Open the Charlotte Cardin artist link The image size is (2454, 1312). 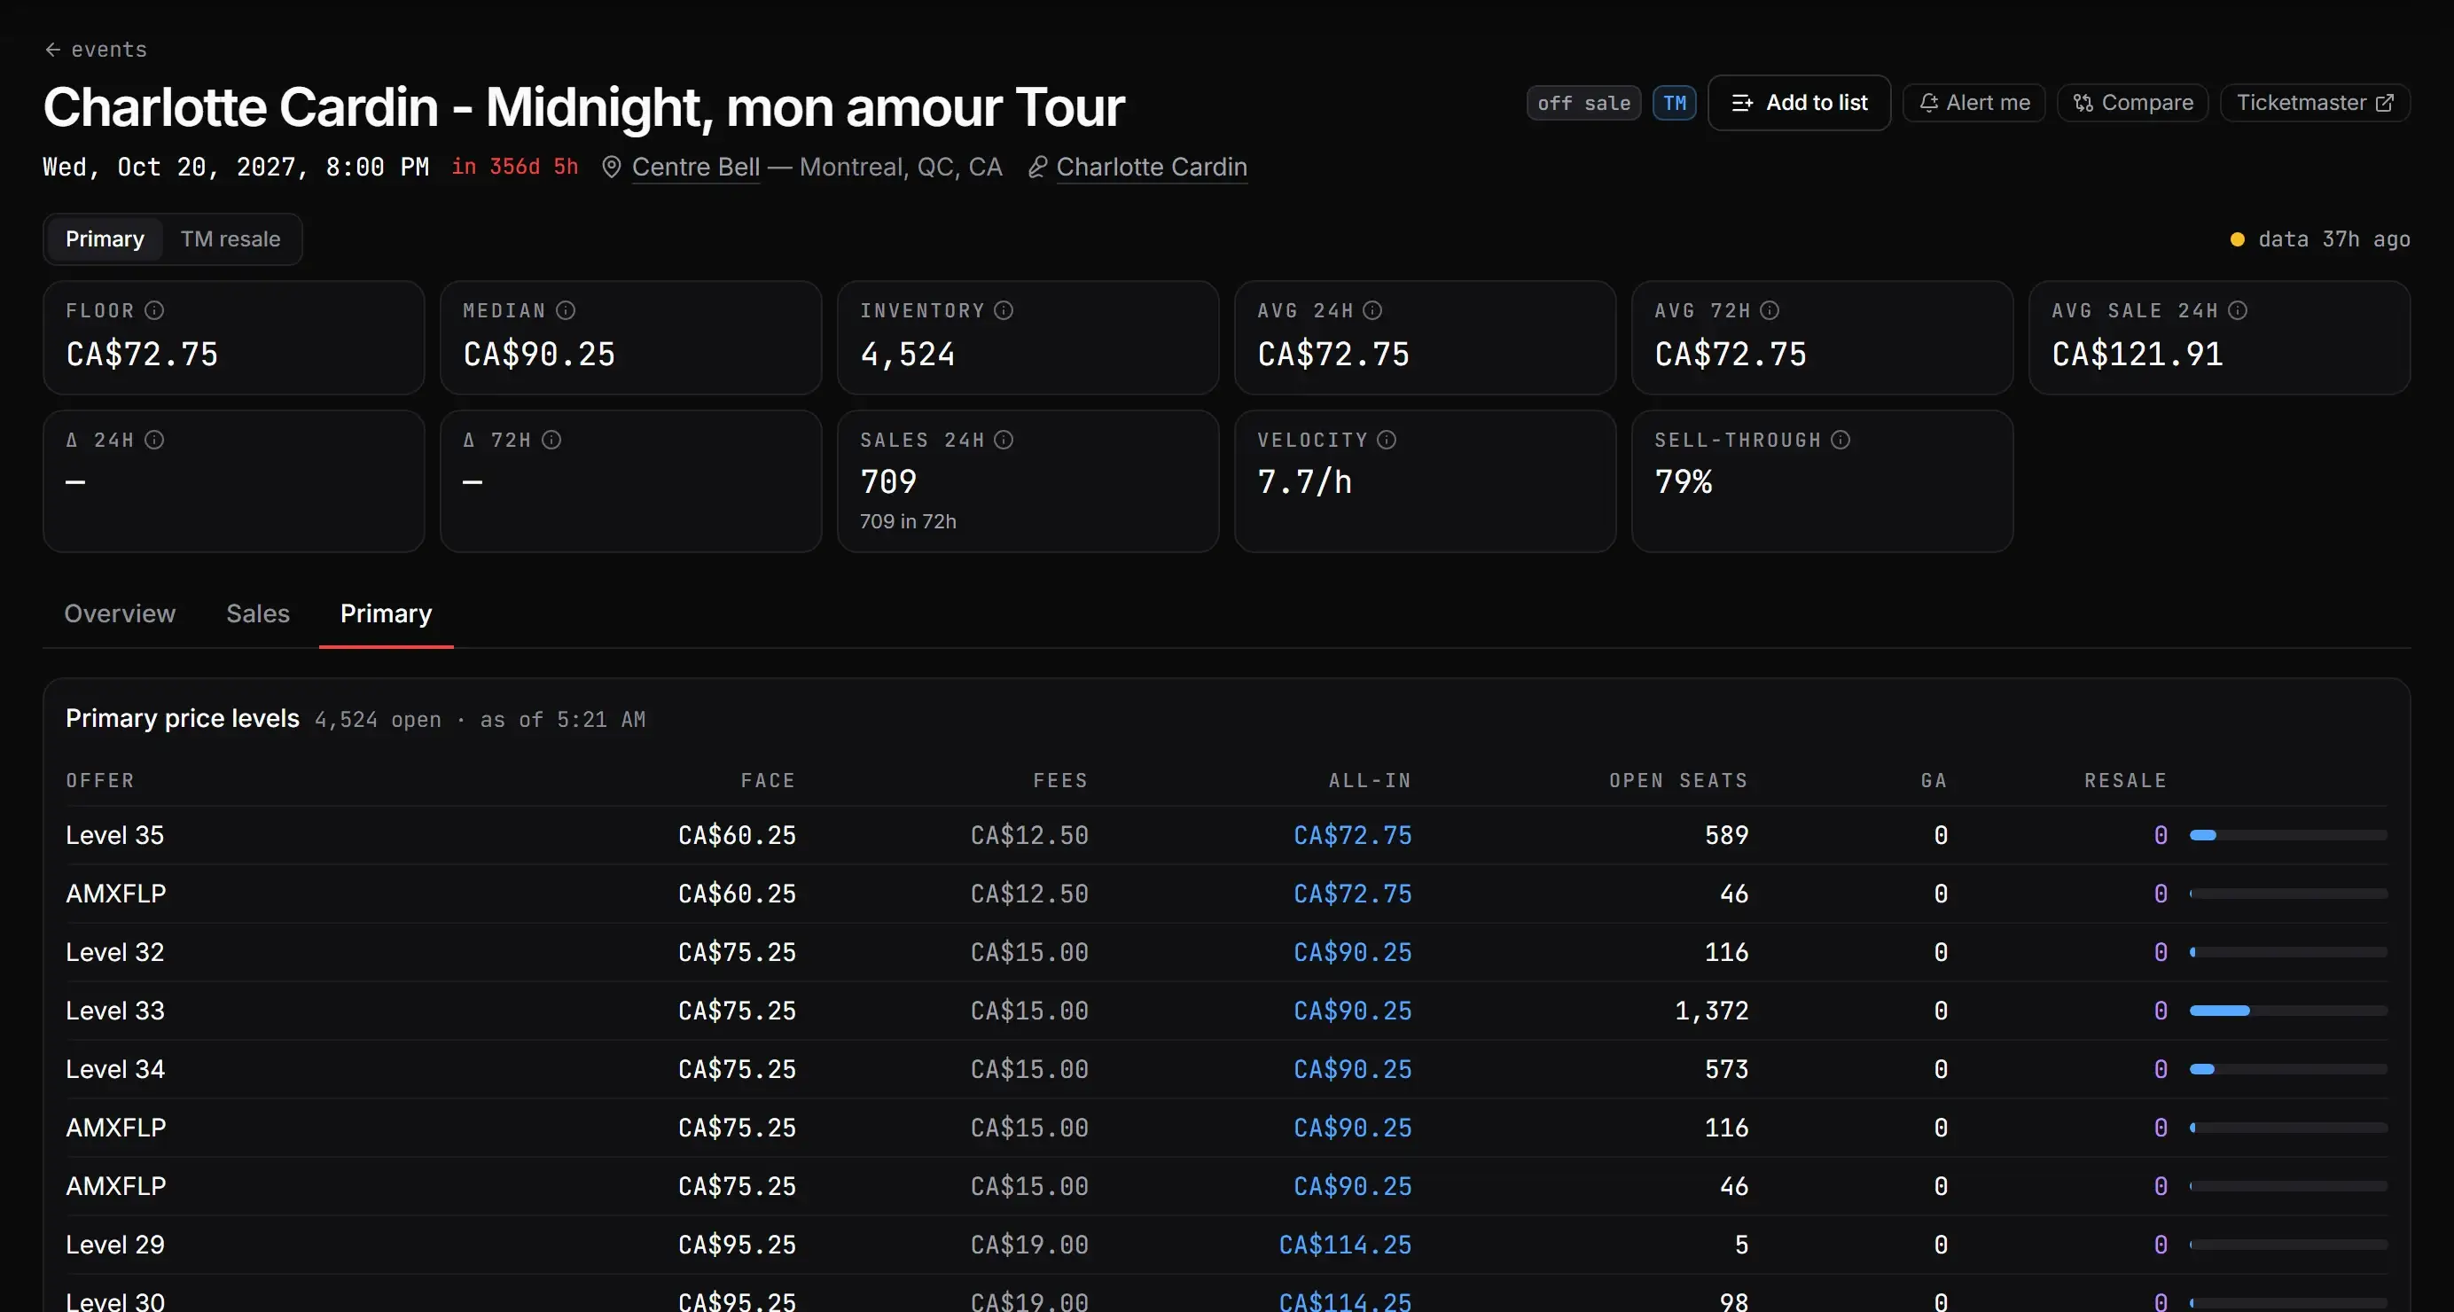[x=1152, y=168]
